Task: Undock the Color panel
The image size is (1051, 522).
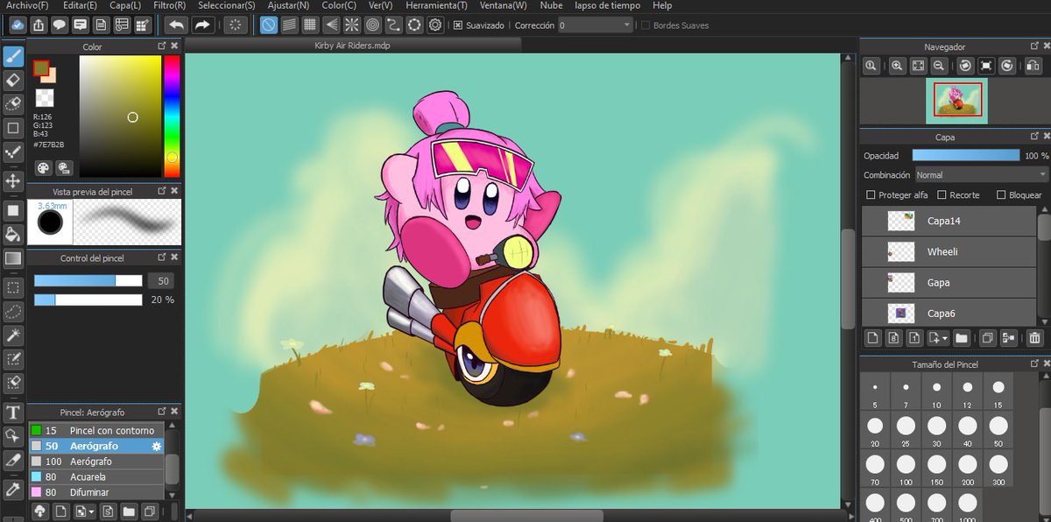Action: tap(162, 46)
